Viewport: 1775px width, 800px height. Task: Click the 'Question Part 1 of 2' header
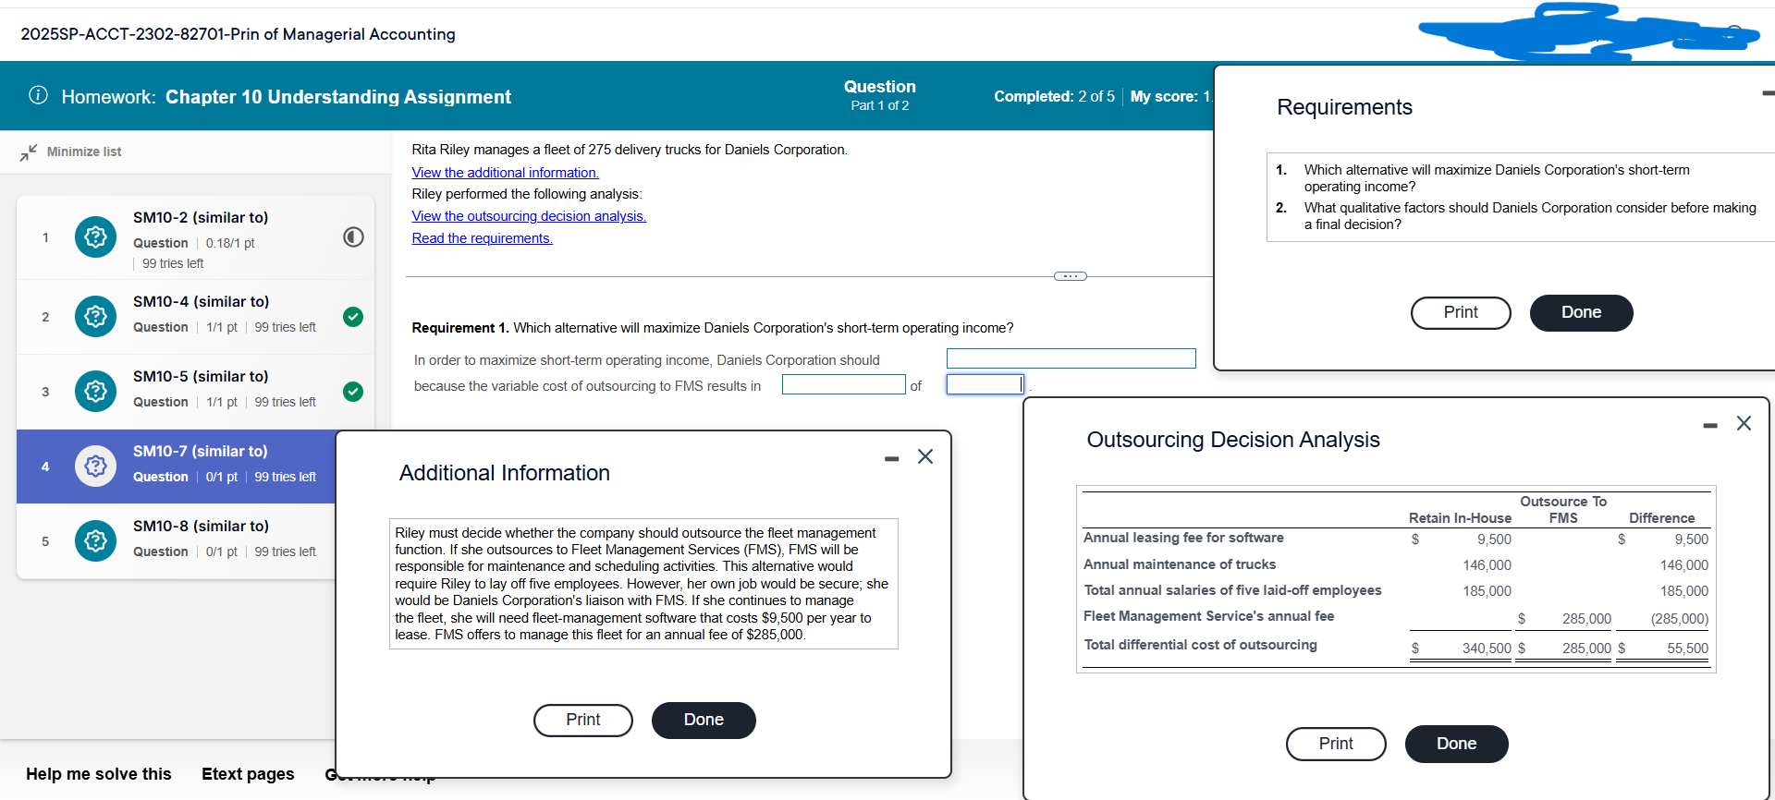880,95
